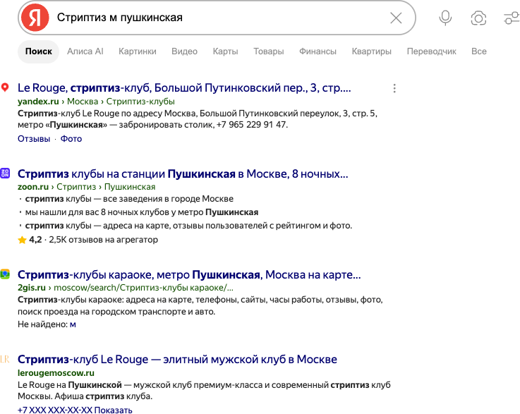The height and width of the screenshot is (414, 520).
Task: Click the LR favicon for lerougemoscow.ru
Action: (x=5, y=359)
